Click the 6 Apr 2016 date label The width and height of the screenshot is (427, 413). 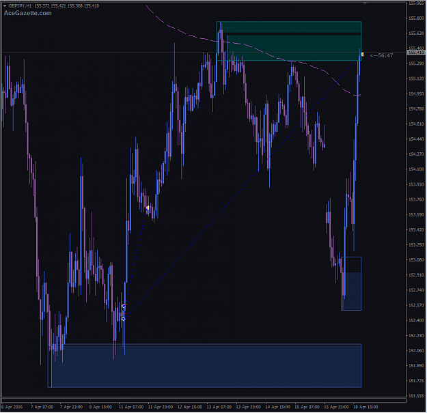click(12, 407)
